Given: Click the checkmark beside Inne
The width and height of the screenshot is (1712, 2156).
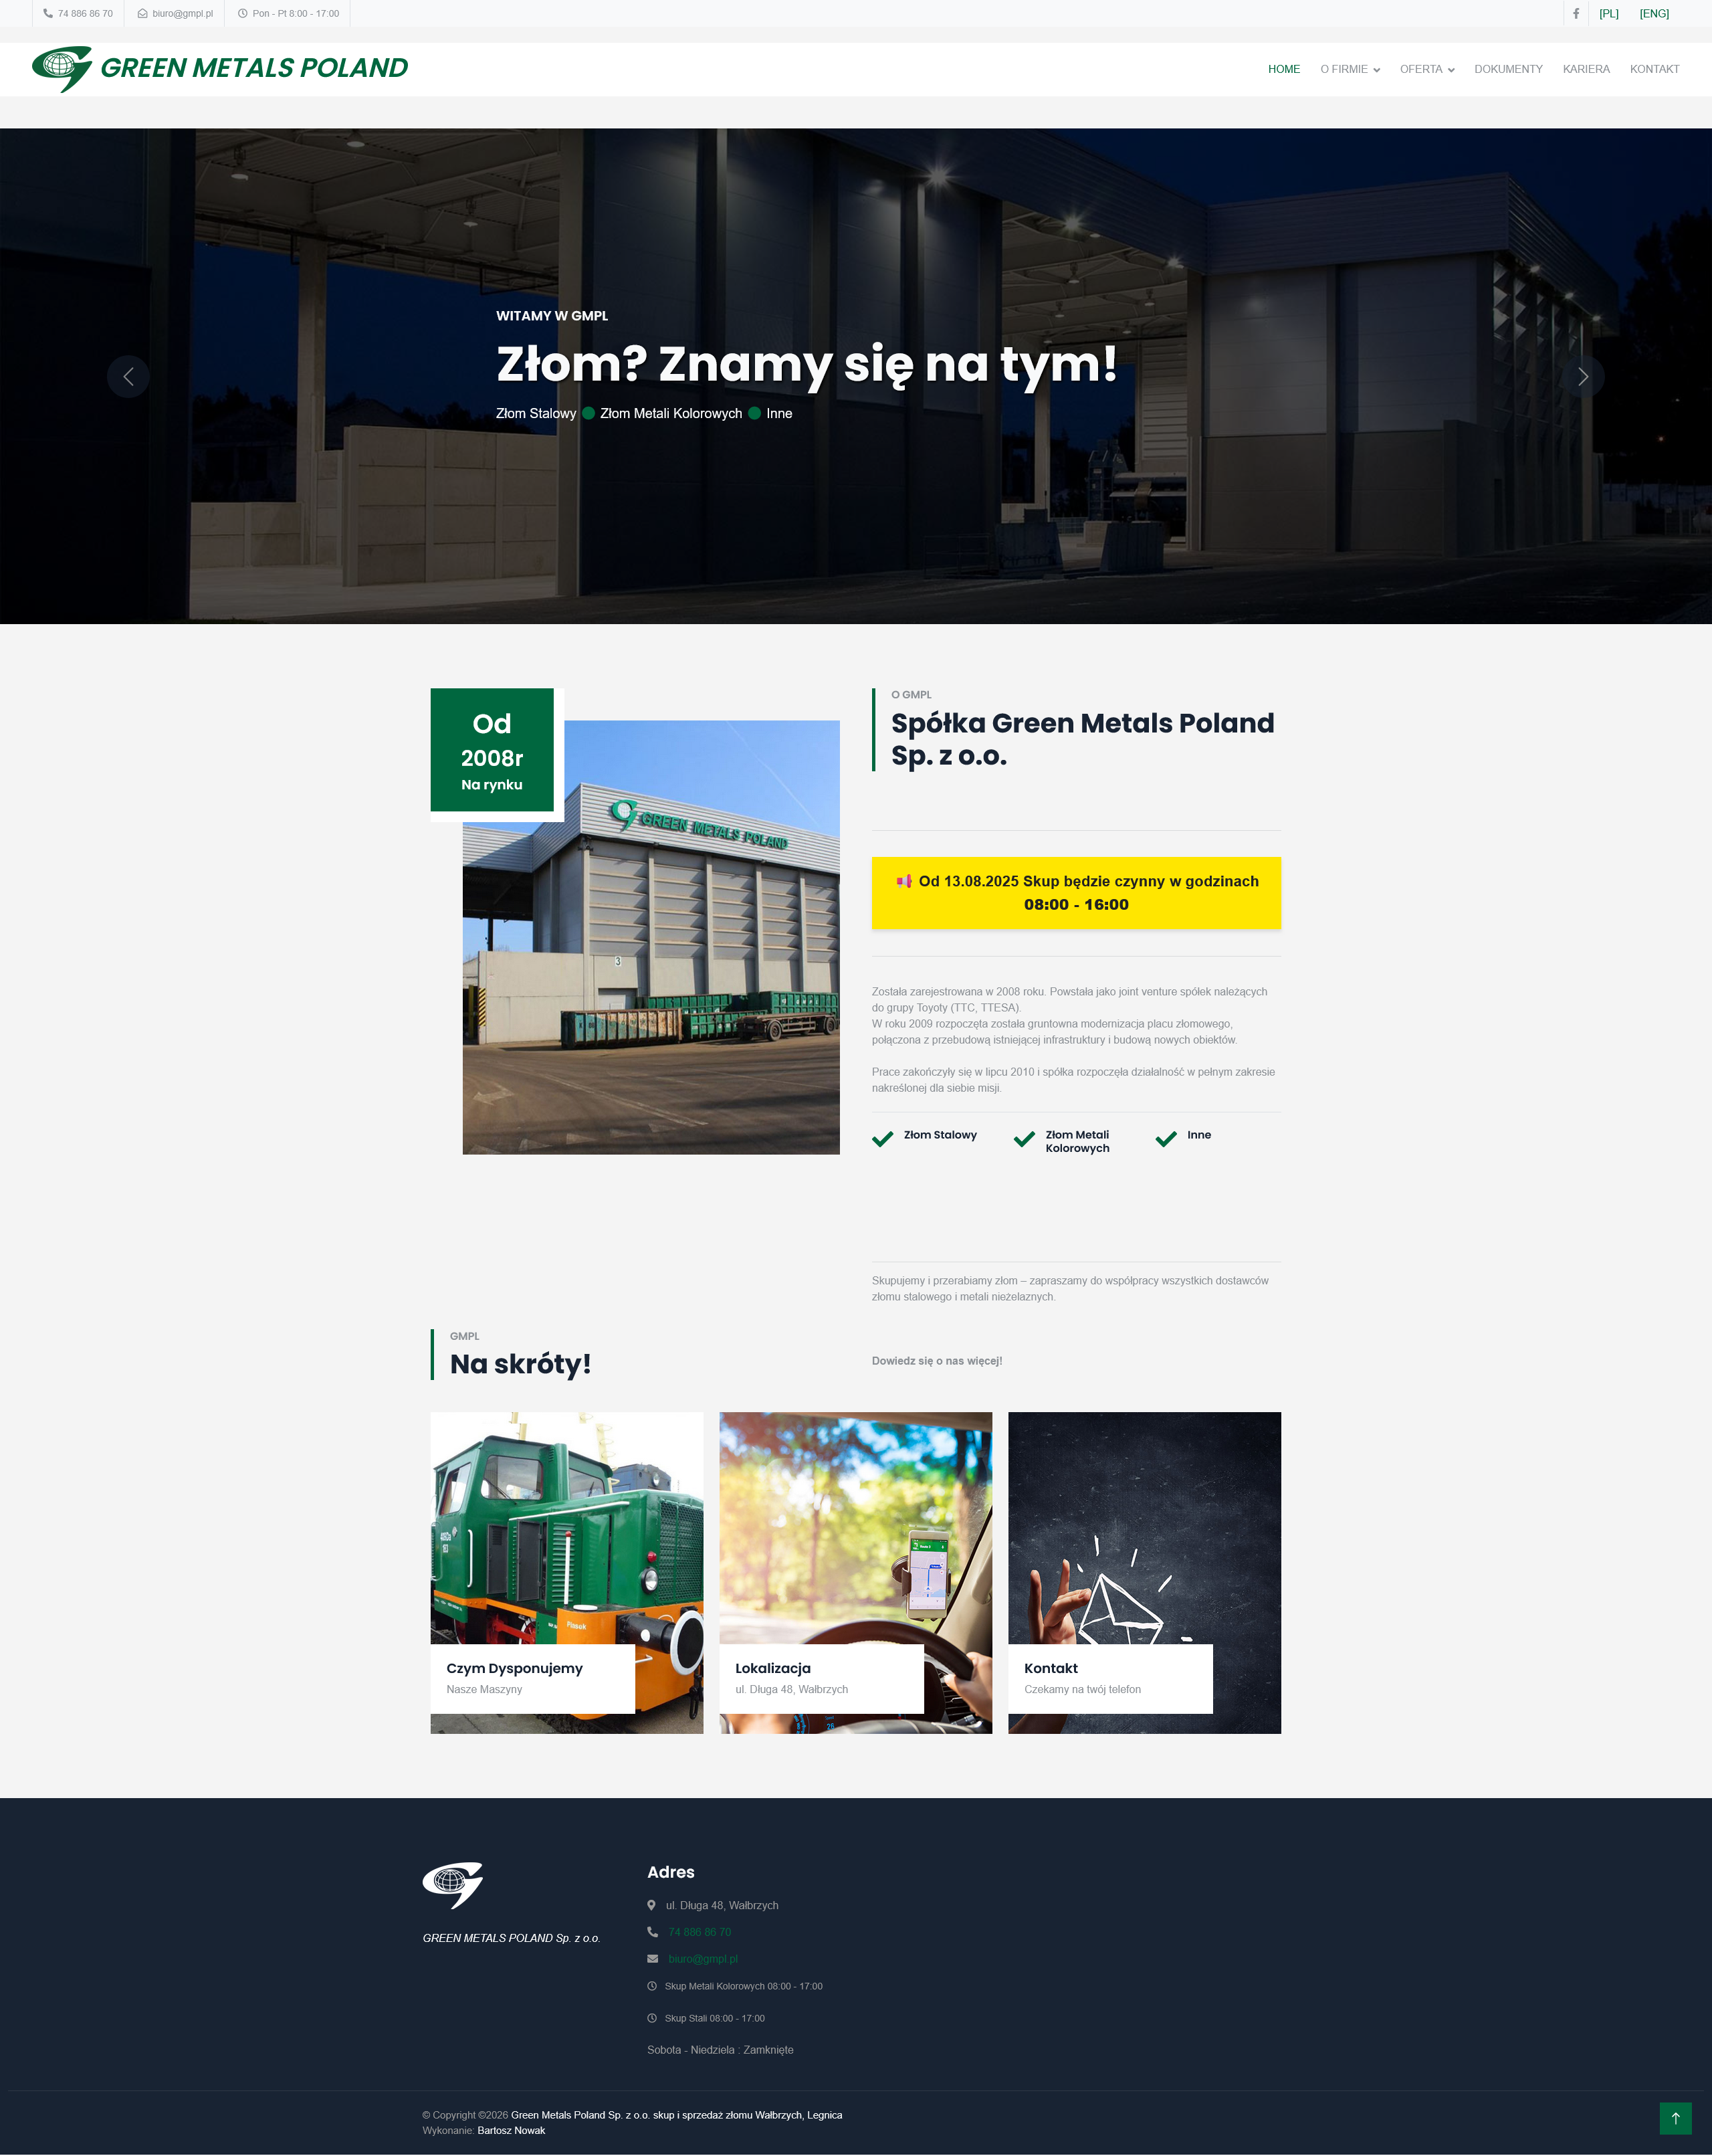Looking at the screenshot, I should click(1166, 1139).
